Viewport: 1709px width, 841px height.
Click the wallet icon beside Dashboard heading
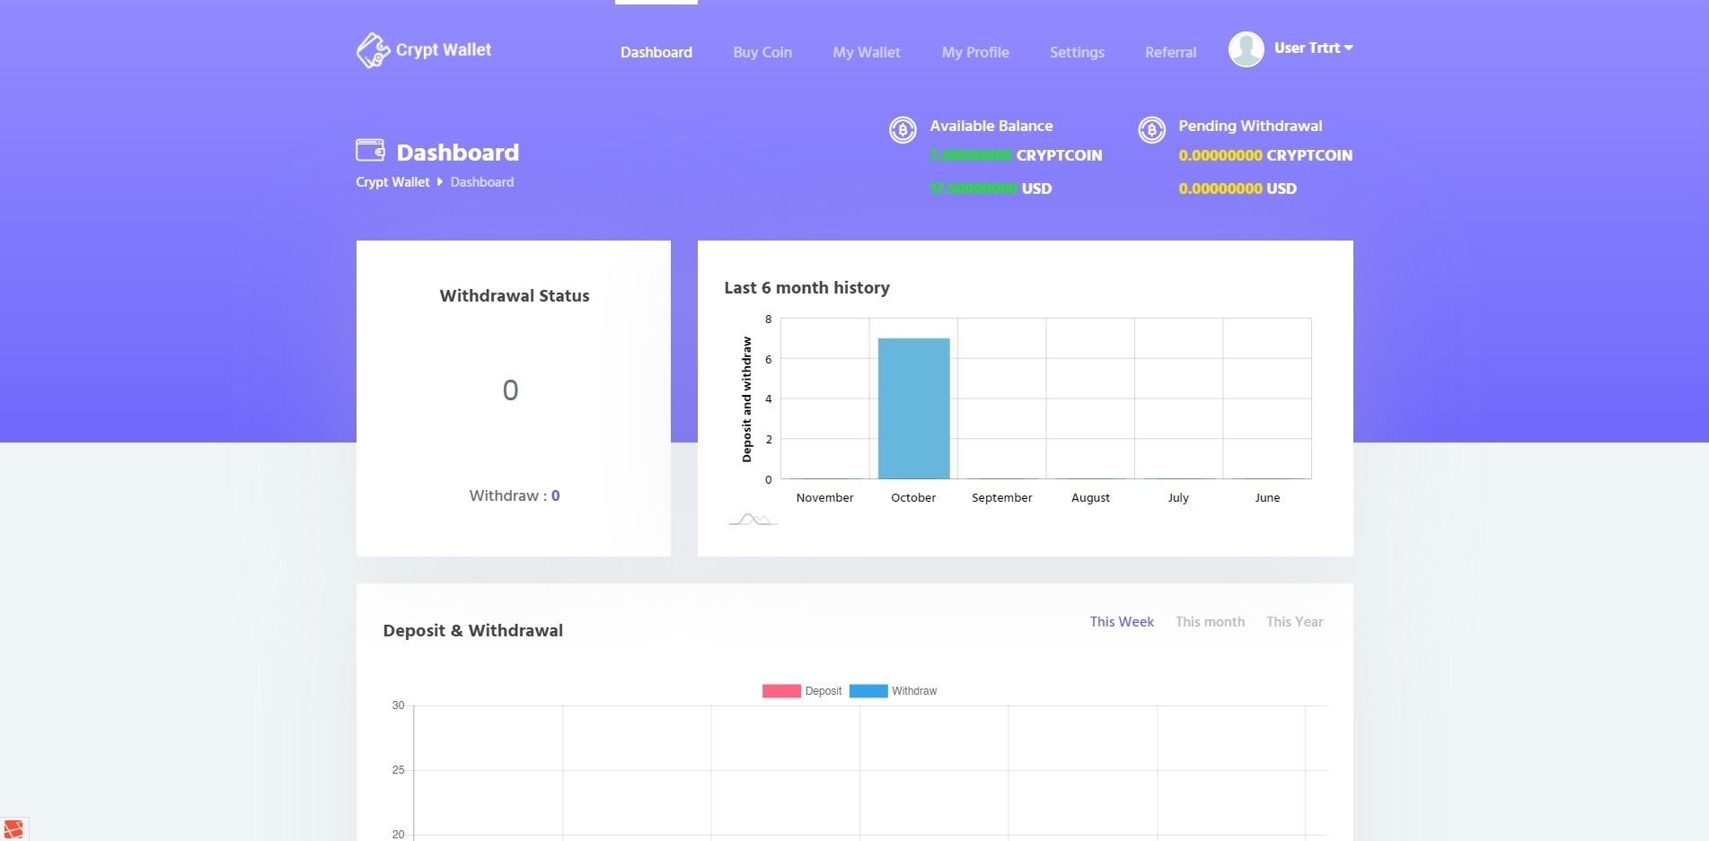370,150
